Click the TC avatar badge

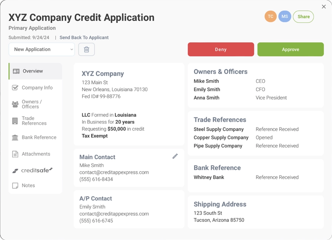[x=271, y=16]
